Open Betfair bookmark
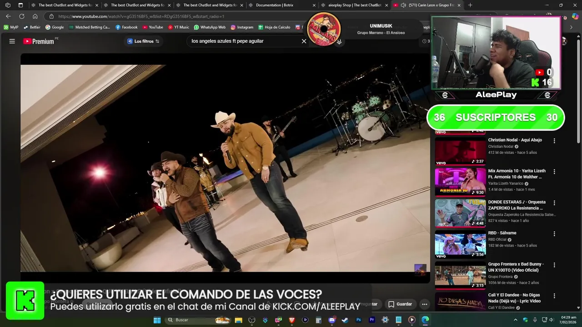 pos(32,27)
